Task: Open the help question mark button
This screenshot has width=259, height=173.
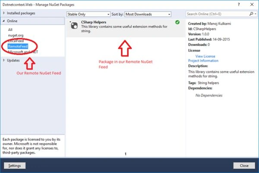Action: pos(239,4)
